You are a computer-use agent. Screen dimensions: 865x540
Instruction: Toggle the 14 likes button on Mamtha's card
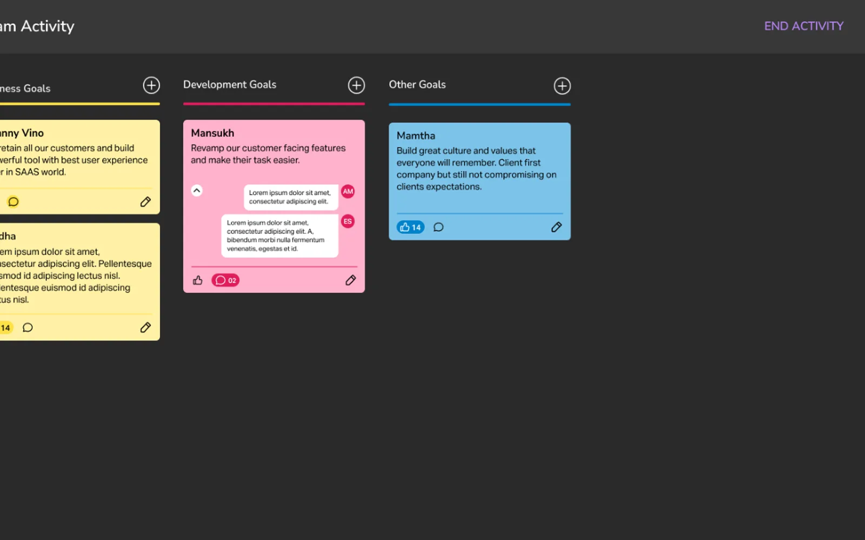[x=410, y=227]
